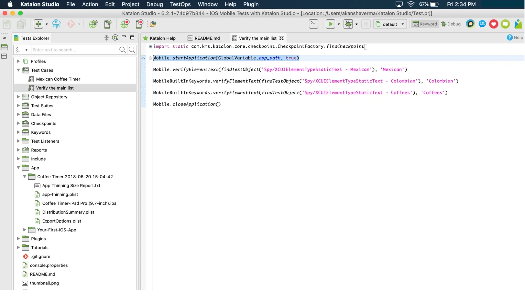Open the TestOps menu
This screenshot has height=299, width=525.
tap(180, 4)
